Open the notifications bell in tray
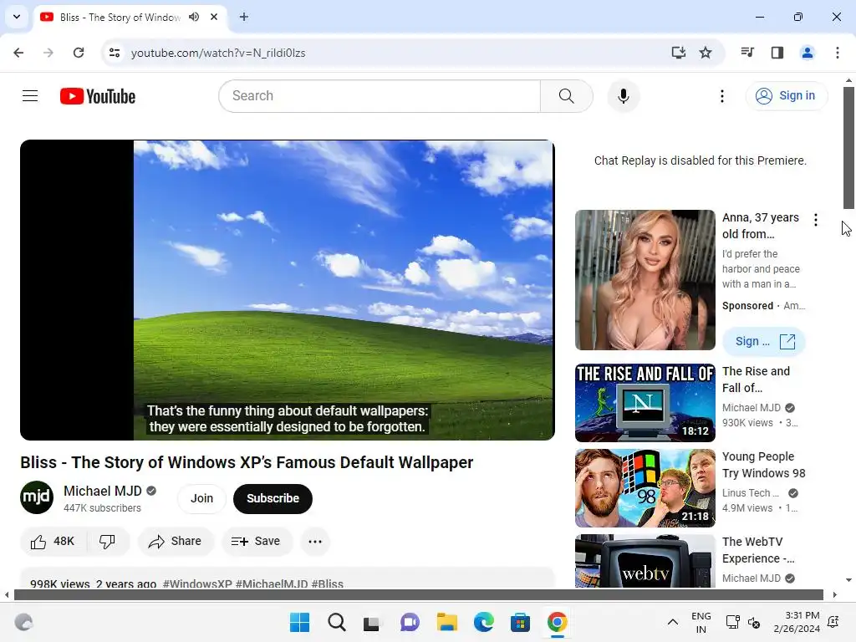The height and width of the screenshot is (642, 856). [833, 622]
